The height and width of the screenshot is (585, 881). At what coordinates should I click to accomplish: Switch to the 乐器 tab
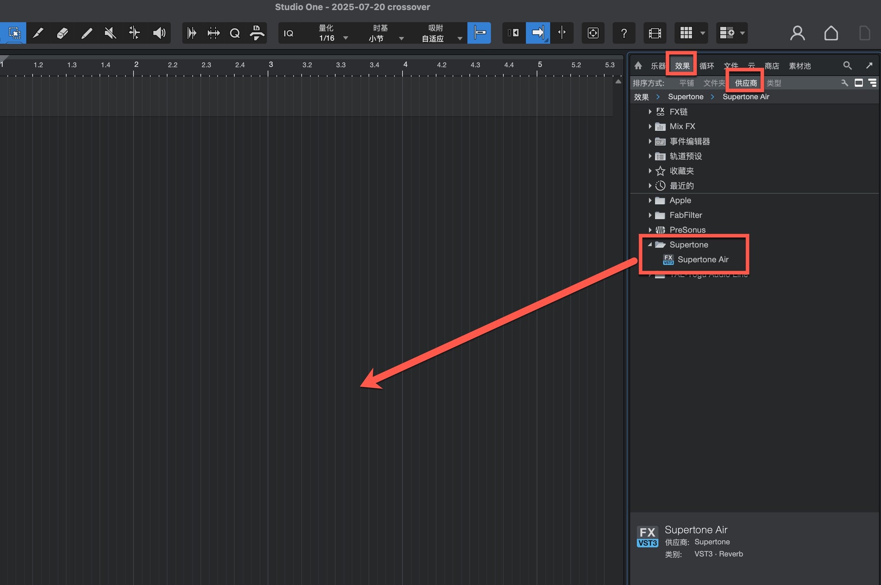(658, 66)
